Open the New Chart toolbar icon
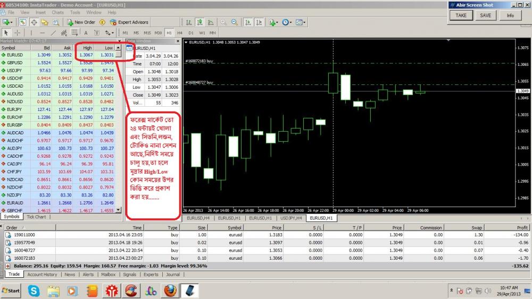The height and width of the screenshot is (299, 532). pos(5,22)
